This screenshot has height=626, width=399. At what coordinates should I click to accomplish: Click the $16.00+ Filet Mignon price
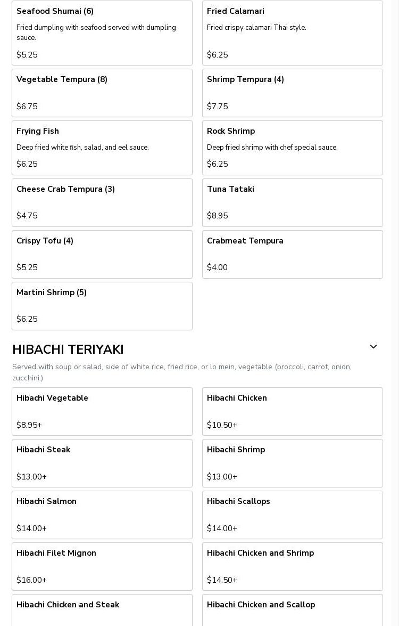pyautogui.click(x=31, y=580)
